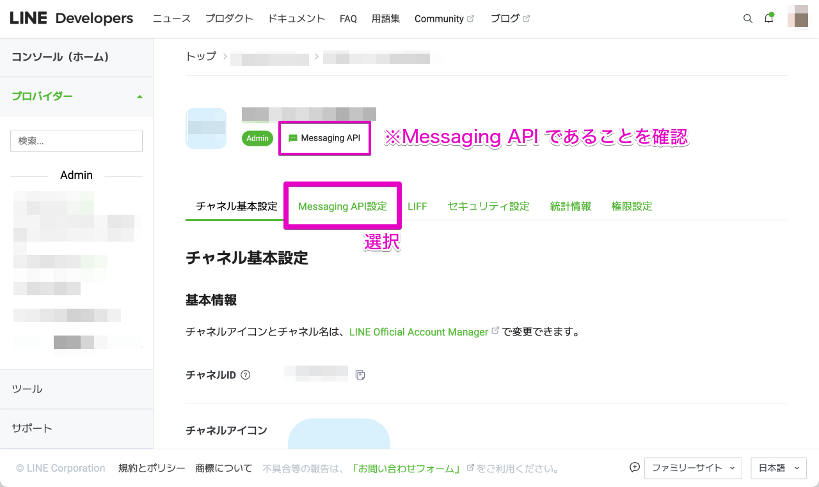Click the channel icon thumbnail at top
The width and height of the screenshot is (819, 487).
pos(206,128)
